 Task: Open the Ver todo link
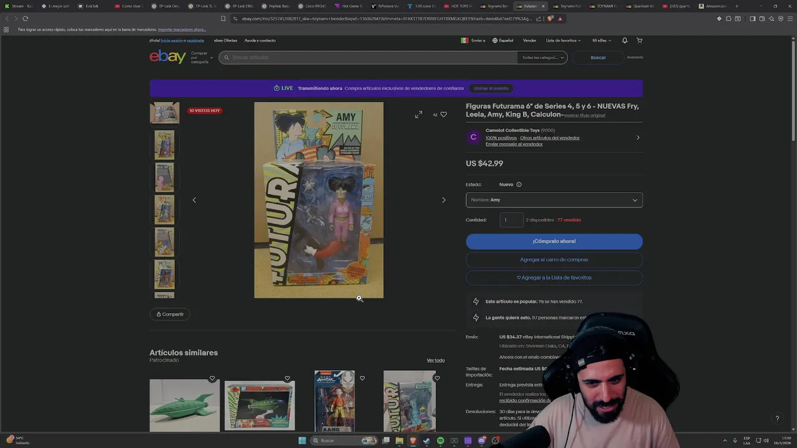click(435, 360)
